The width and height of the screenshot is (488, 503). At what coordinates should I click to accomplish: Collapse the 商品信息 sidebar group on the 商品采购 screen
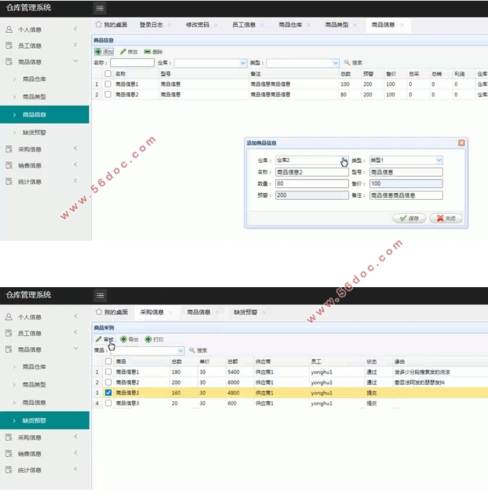coord(76,349)
